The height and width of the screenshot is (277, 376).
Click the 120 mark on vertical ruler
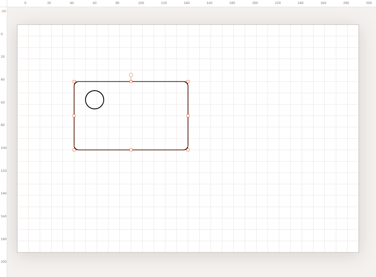4,171
